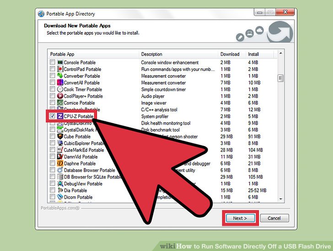Click the Daphne Portable orange D icon

click(60, 164)
